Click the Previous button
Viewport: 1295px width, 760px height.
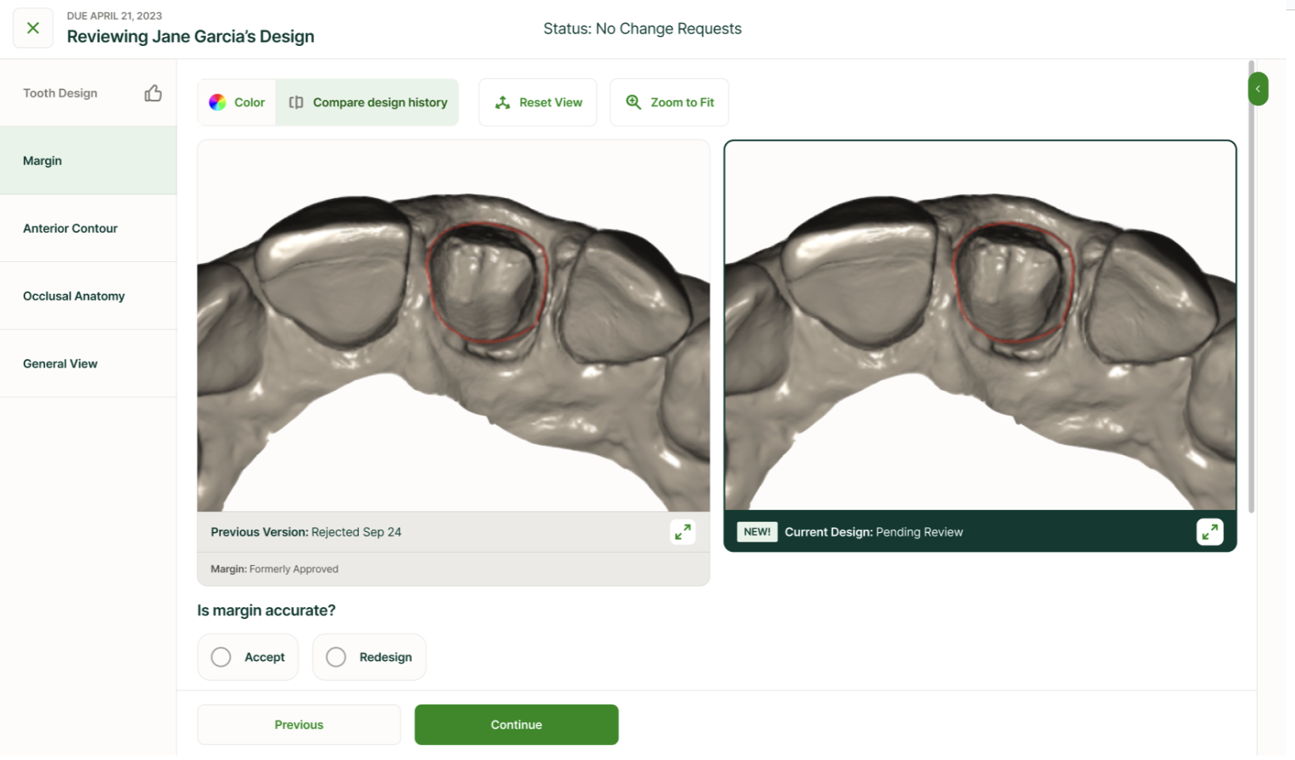[299, 724]
